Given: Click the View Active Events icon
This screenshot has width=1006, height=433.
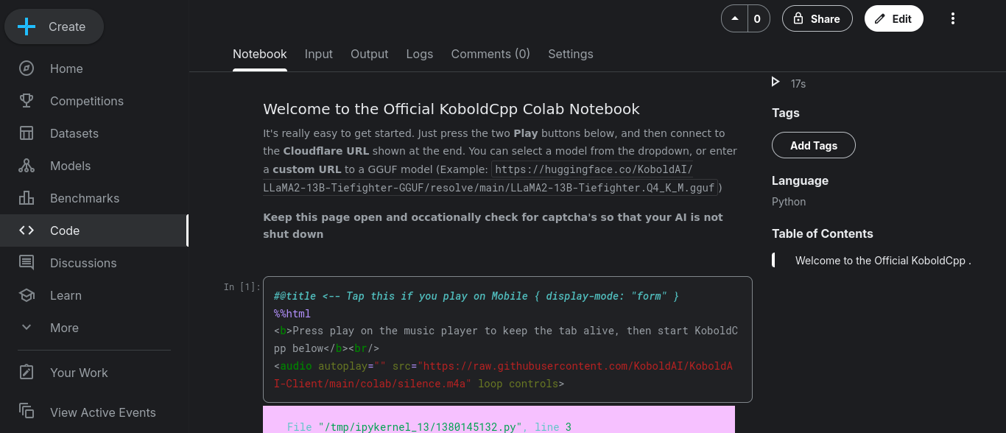Looking at the screenshot, I should click(27, 411).
